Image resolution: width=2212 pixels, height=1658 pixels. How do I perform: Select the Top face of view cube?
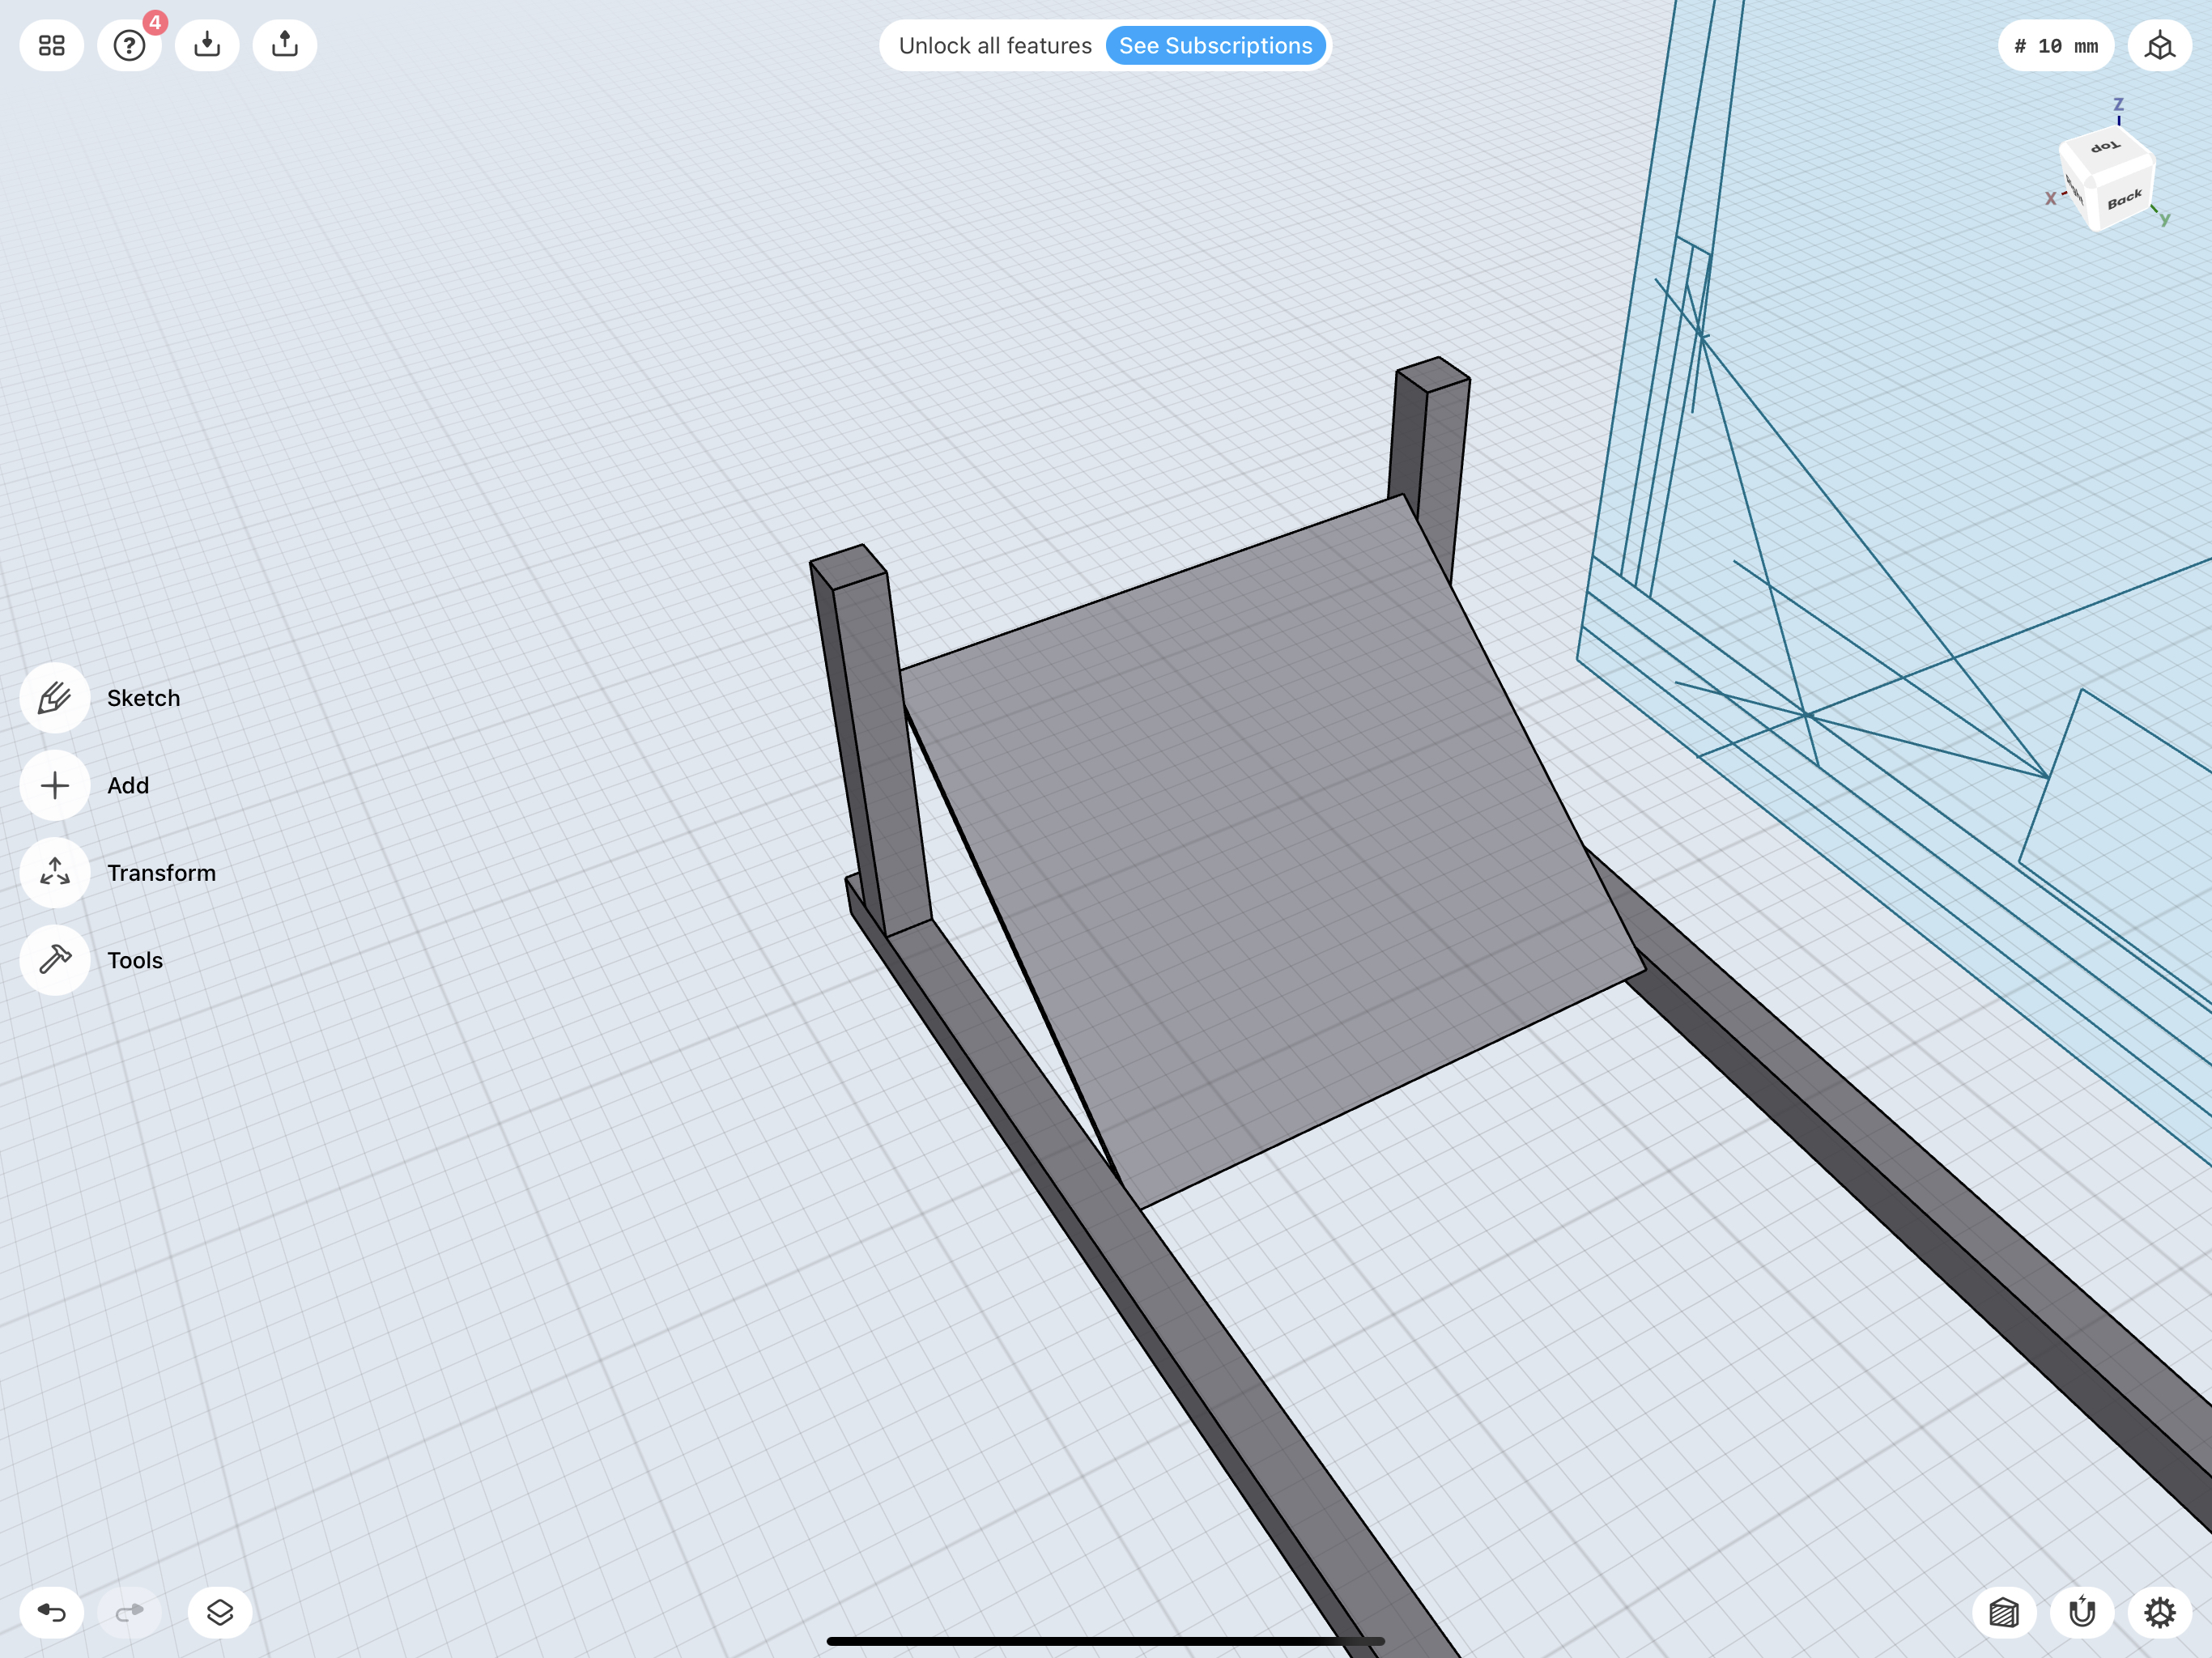pyautogui.click(x=2105, y=147)
